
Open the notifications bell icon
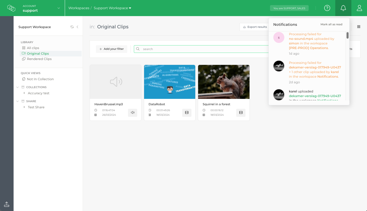point(343,8)
